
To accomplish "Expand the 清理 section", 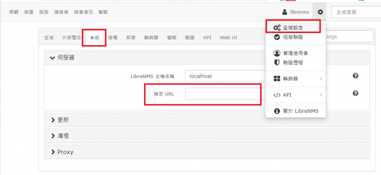I will point(60,136).
